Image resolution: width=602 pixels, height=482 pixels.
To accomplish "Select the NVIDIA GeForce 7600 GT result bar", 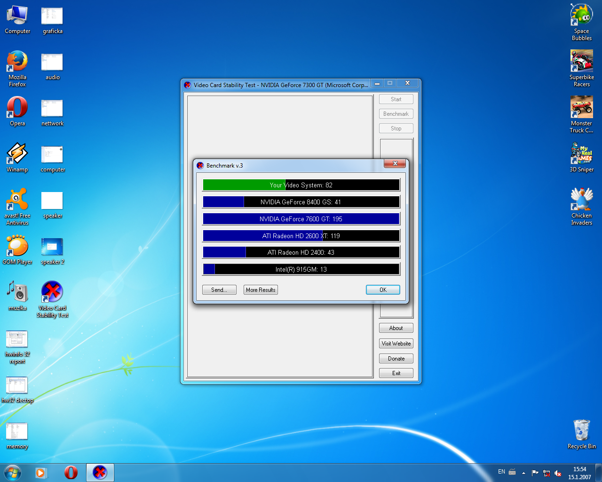I will point(301,219).
